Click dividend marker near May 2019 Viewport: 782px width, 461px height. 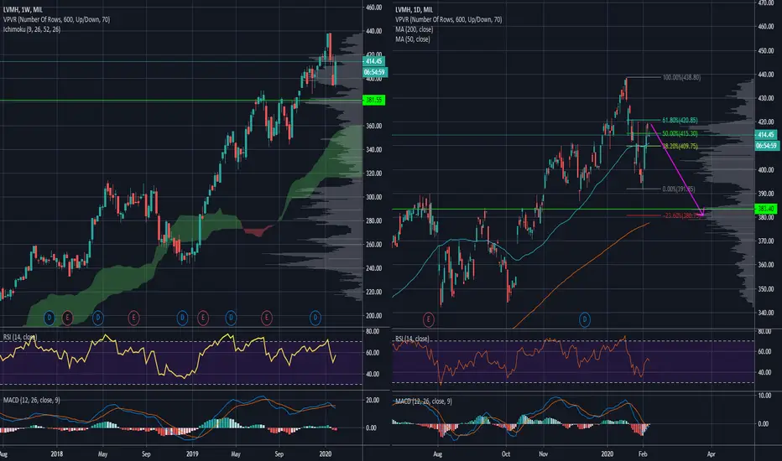click(231, 318)
